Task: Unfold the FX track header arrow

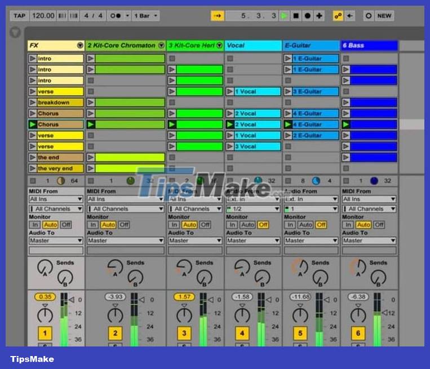Action: [x=80, y=45]
